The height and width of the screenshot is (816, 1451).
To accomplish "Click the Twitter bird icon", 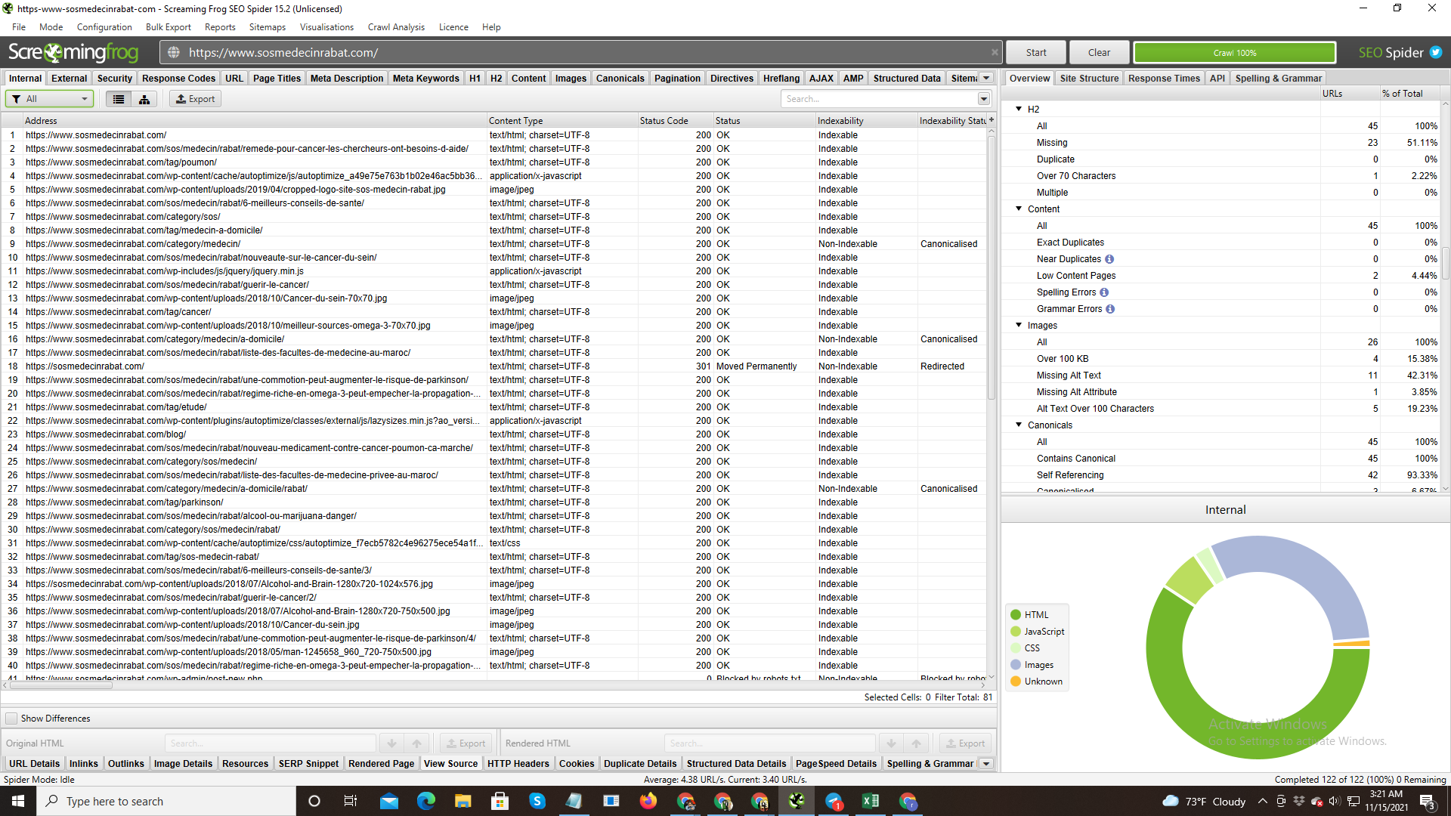I will point(1435,53).
